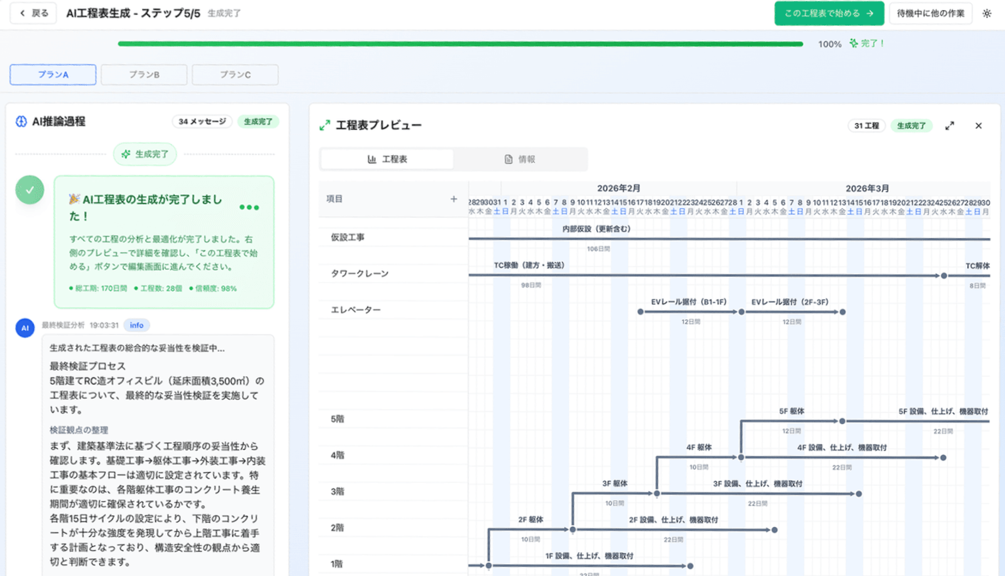Select the 3階 row
Image resolution: width=1005 pixels, height=576 pixels.
[x=393, y=492]
